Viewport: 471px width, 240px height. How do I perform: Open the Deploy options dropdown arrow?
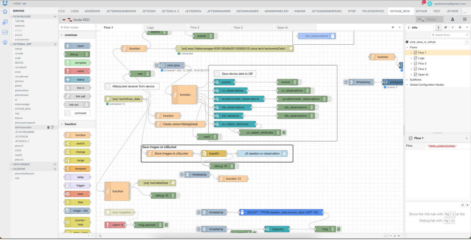coord(441,19)
